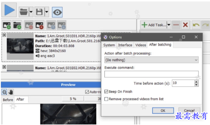The height and width of the screenshot is (125, 210).
Task: Toggle the Auto-refresh checkbox in Preview
Action: (87, 92)
